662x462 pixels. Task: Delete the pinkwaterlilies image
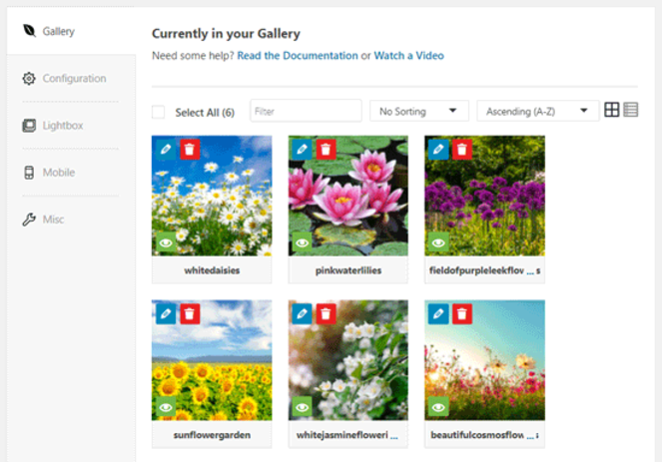point(326,150)
